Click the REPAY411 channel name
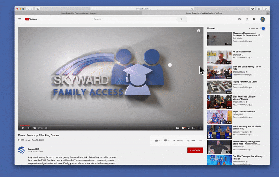Image resolution: width=279 pixels, height=177 pixels. 237,85
